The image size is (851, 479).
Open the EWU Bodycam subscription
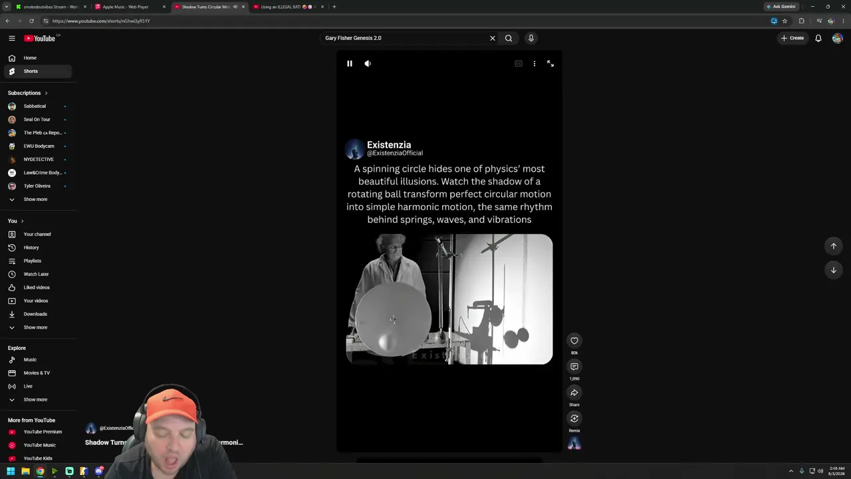coord(37,146)
